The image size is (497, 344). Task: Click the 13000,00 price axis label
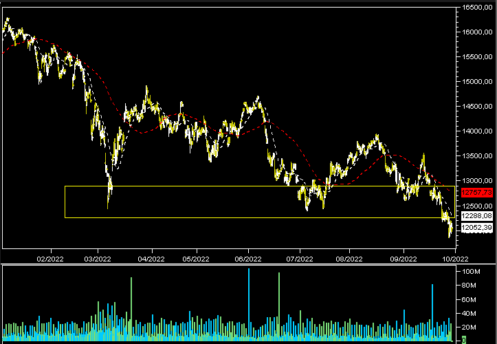click(477, 180)
